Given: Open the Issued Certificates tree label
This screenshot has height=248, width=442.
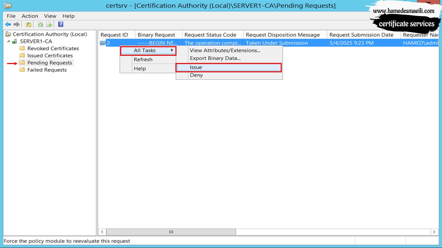Looking at the screenshot, I should [x=50, y=55].
